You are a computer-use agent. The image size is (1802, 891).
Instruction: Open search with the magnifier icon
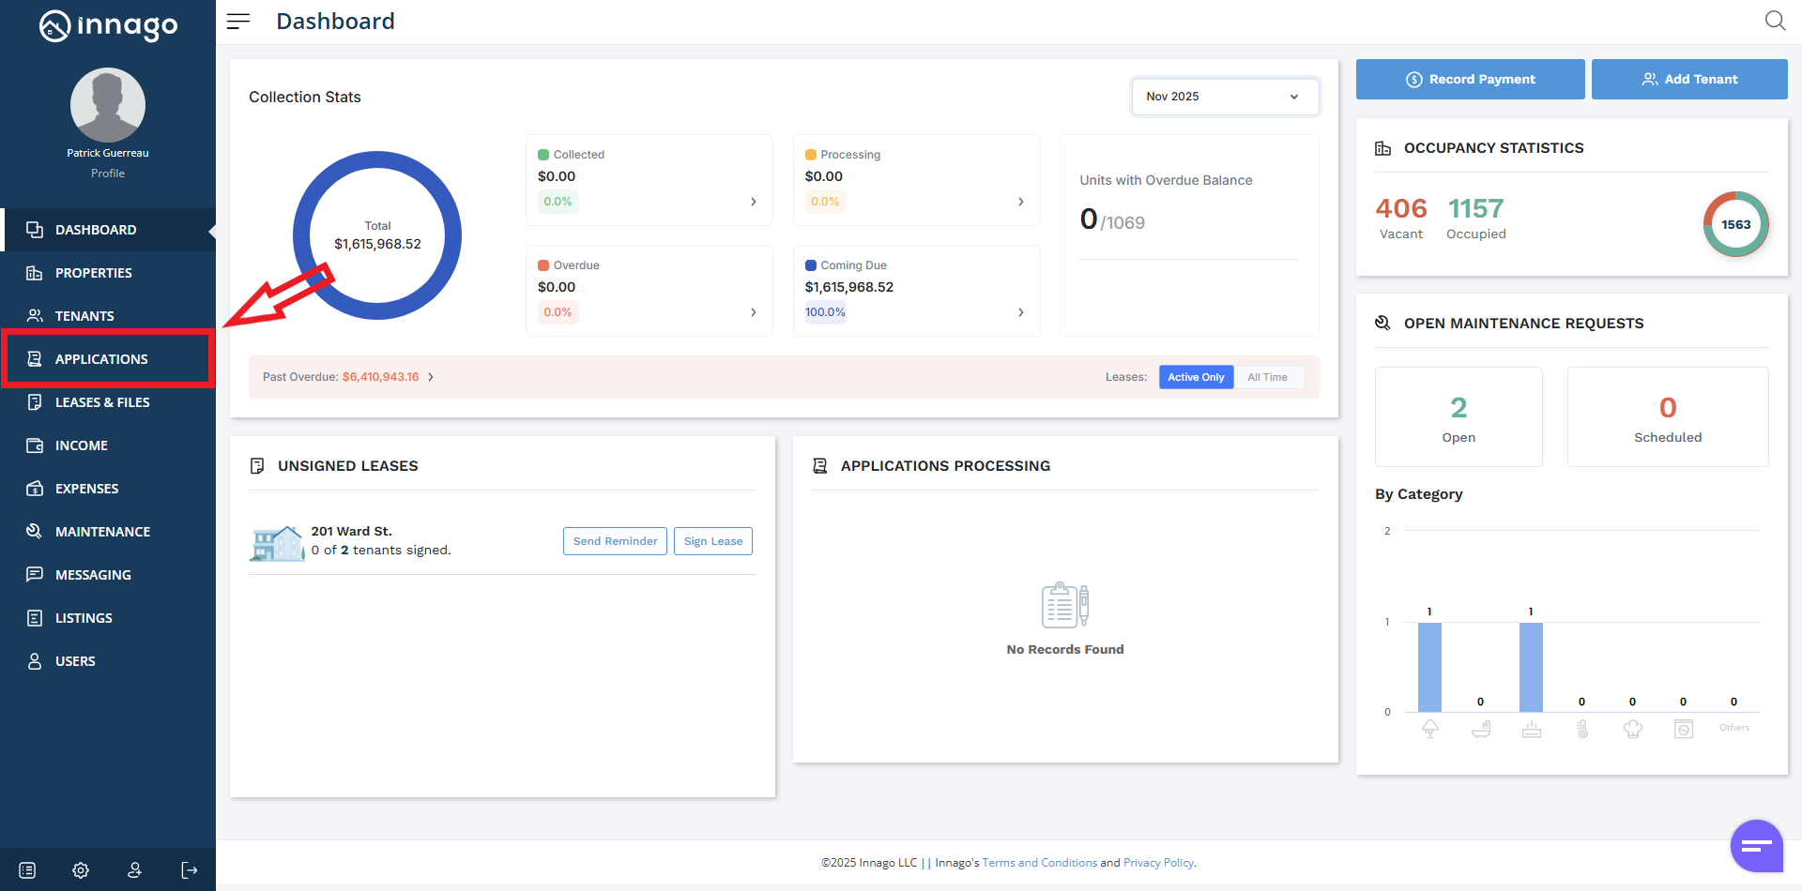pos(1774,21)
